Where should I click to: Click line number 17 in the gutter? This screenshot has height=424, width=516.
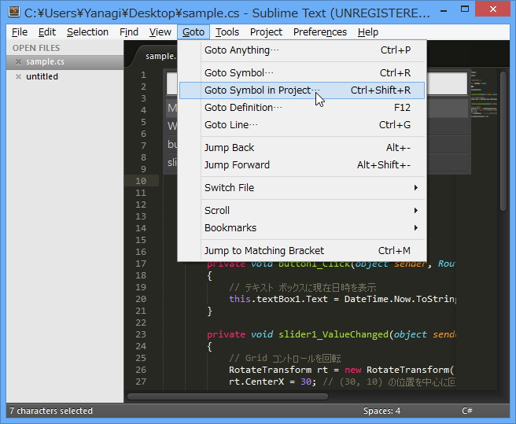[x=141, y=264]
